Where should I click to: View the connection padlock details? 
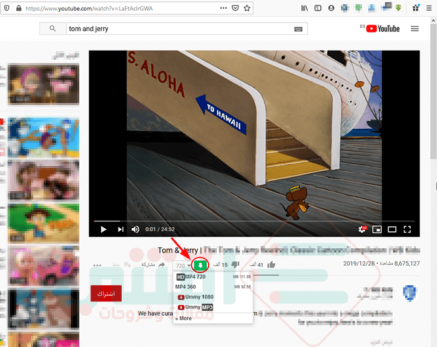[19, 8]
